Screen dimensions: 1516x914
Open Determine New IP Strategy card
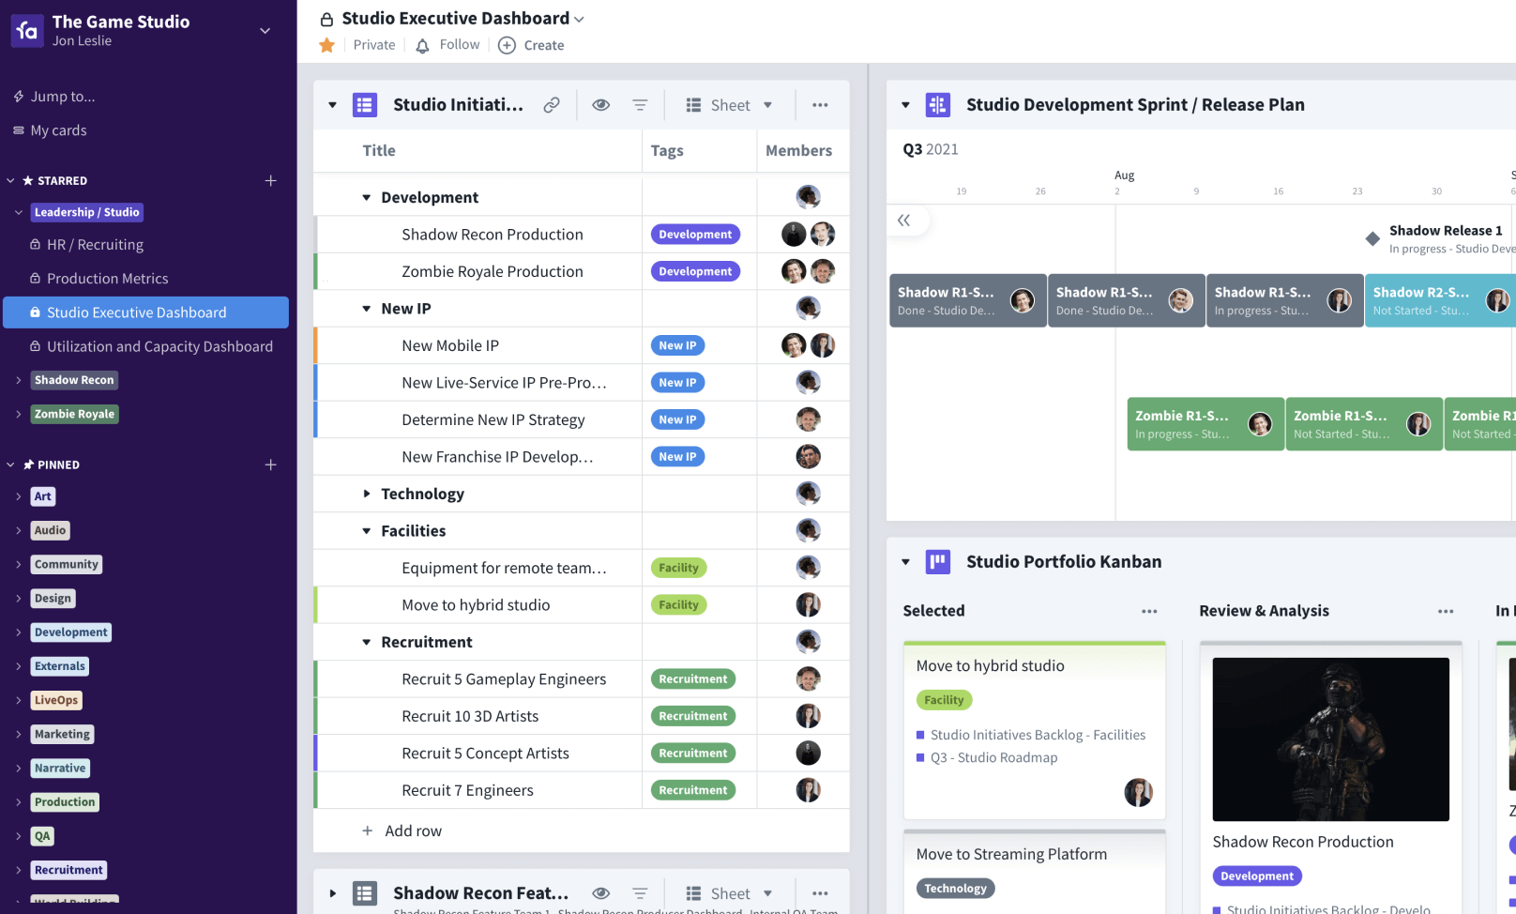tap(493, 419)
